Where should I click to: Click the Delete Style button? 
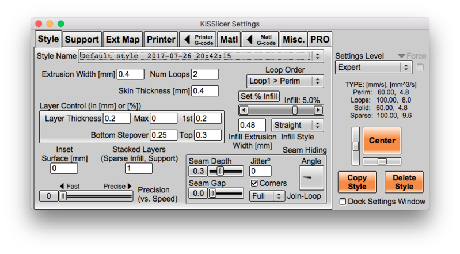[x=404, y=182]
